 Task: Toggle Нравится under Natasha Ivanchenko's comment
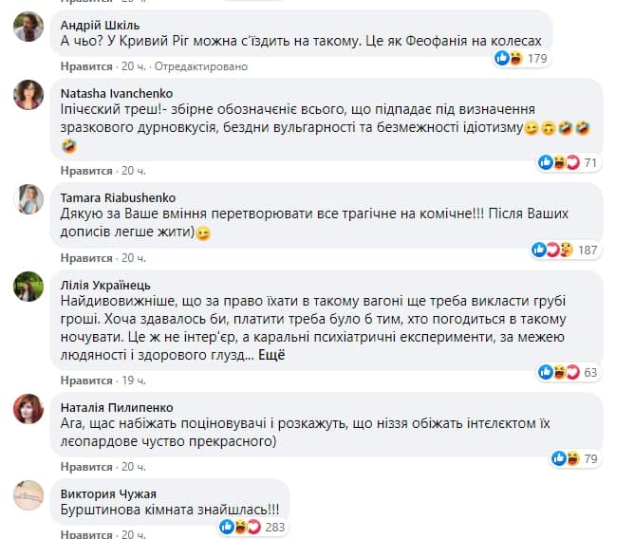click(x=86, y=170)
